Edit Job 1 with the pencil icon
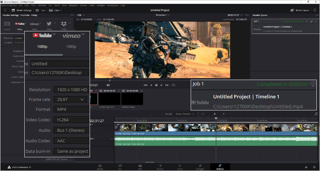 [x=311, y=21]
